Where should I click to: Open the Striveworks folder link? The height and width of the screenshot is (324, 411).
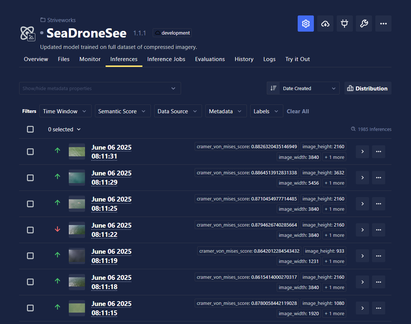pos(58,20)
